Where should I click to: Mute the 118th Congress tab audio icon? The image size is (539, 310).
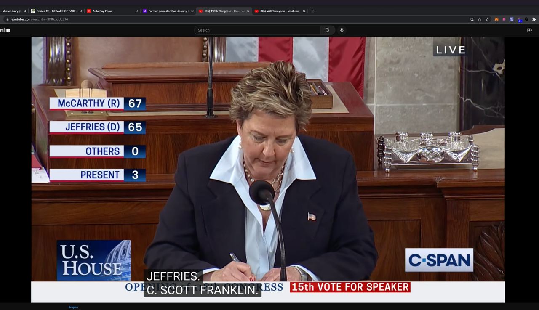[243, 11]
